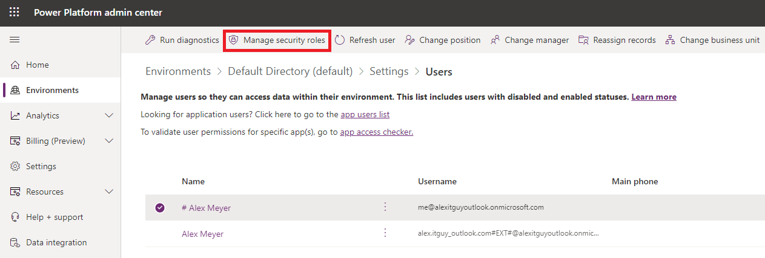Click the Resources icon in sidebar

click(15, 192)
